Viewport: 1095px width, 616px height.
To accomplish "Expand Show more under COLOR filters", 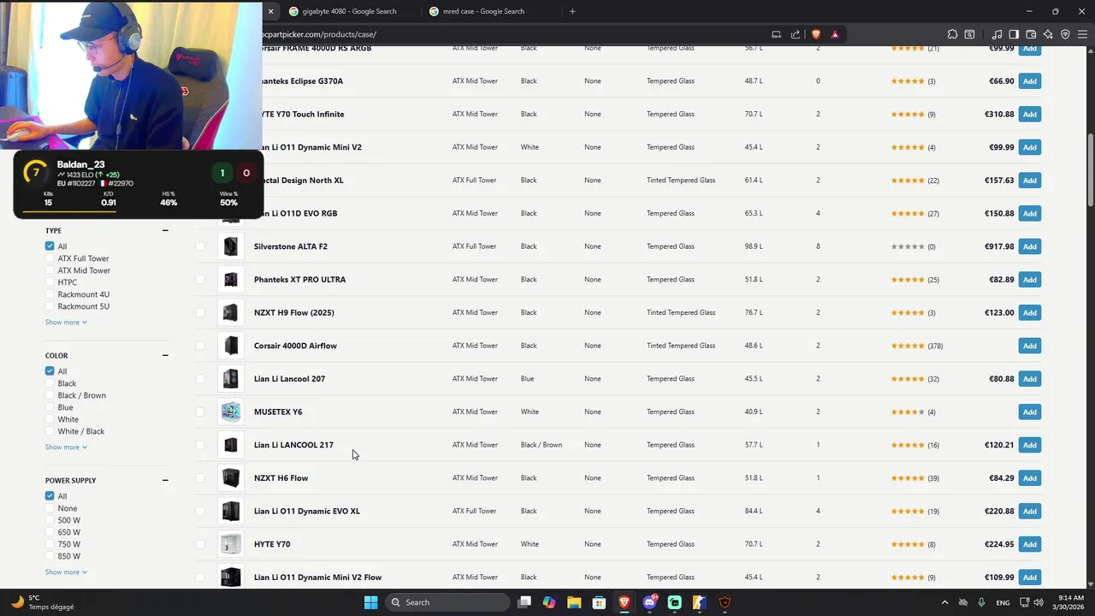I will pos(66,447).
